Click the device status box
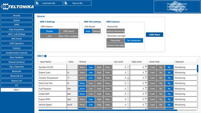 pyautogui.click(x=177, y=7)
